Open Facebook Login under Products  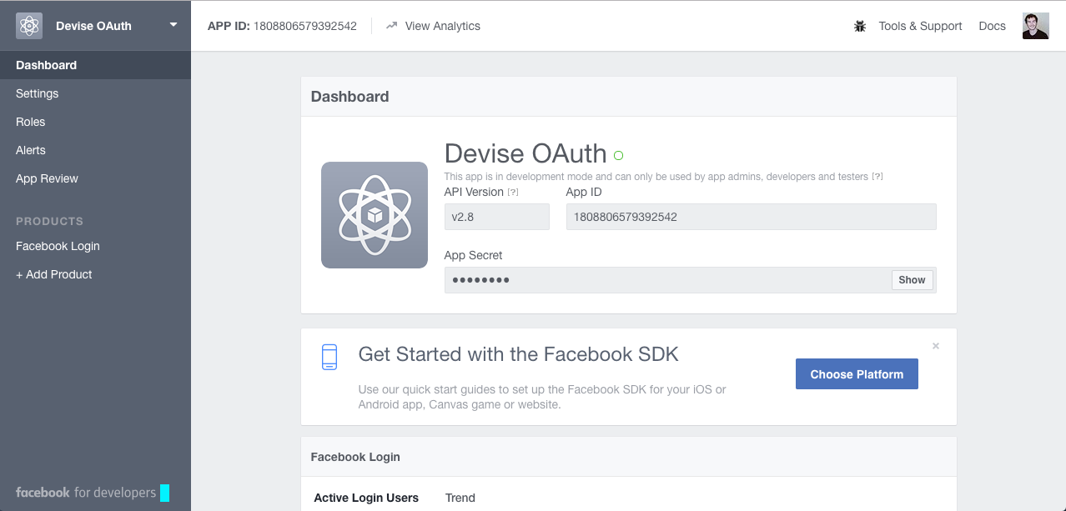[x=58, y=246]
